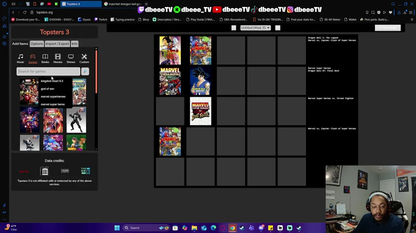
Task: Open the Gyazo bookmark
Action: (84, 19)
